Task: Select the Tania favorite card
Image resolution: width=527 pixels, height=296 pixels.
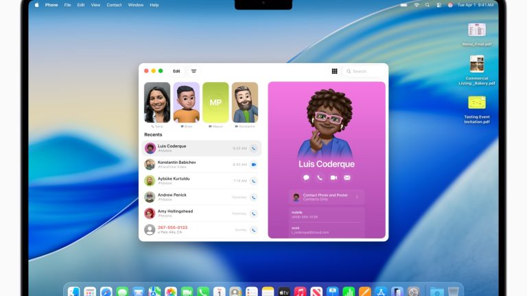Action: [x=157, y=102]
